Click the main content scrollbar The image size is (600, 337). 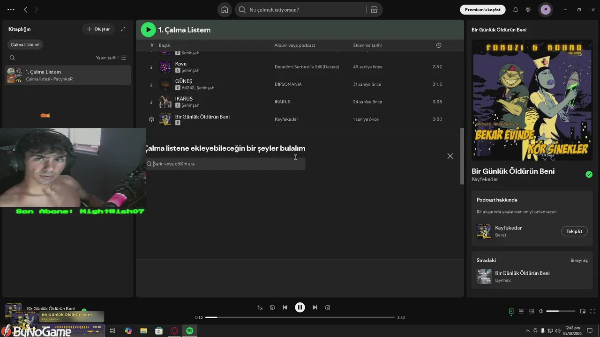coord(462,157)
